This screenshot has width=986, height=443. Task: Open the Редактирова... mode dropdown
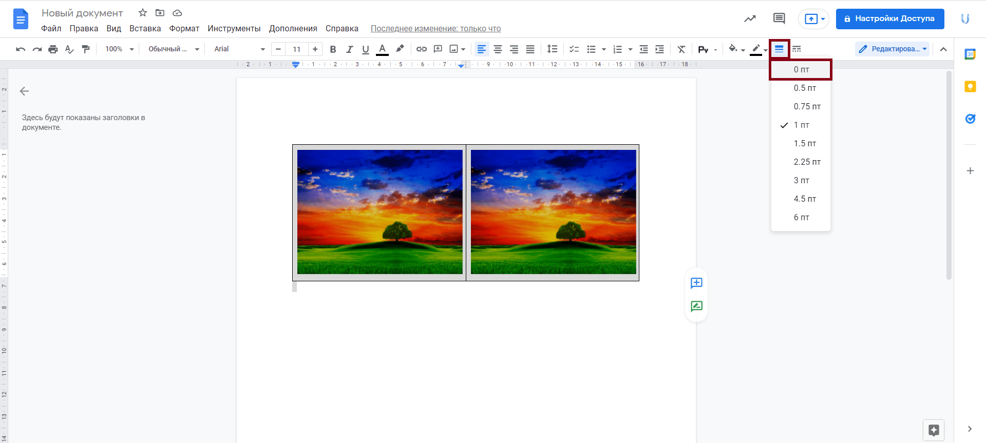(892, 49)
